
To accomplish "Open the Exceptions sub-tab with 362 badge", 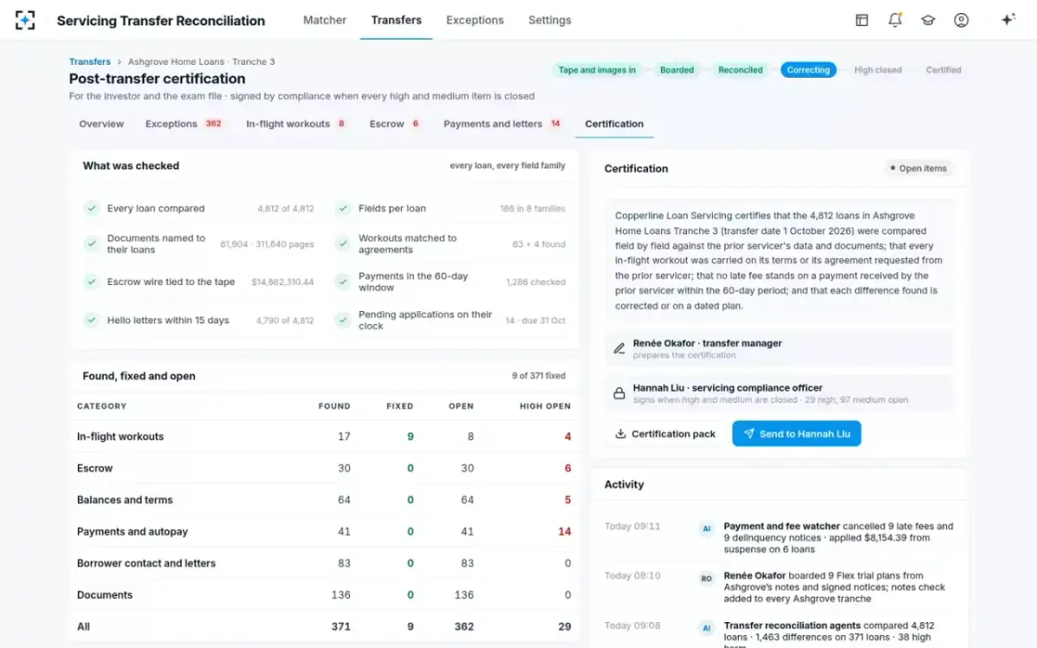I will coord(184,124).
